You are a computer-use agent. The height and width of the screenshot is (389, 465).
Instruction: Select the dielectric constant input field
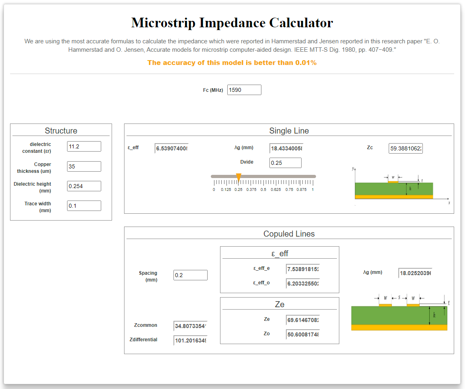coord(84,146)
